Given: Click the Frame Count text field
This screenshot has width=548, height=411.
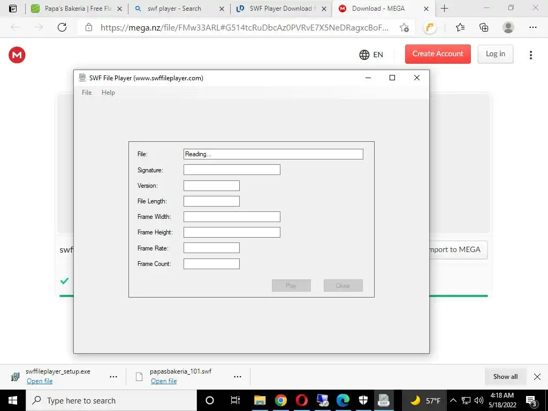Looking at the screenshot, I should (x=211, y=264).
